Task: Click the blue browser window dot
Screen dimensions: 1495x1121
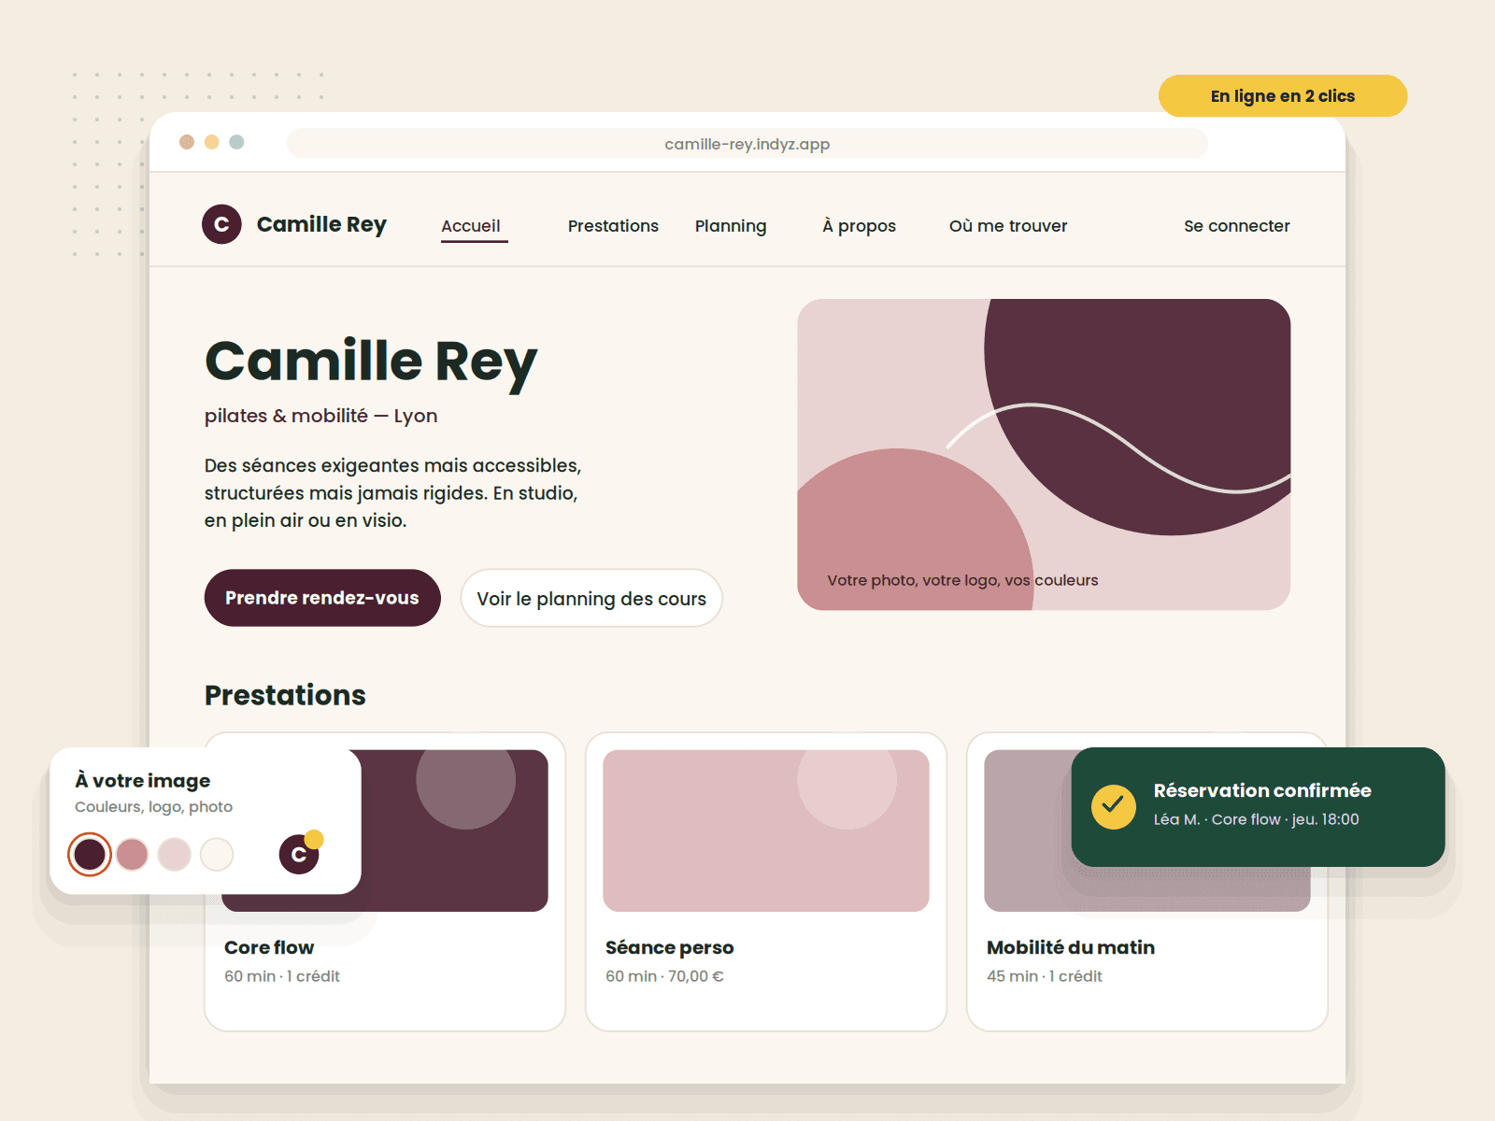Action: pos(236,142)
